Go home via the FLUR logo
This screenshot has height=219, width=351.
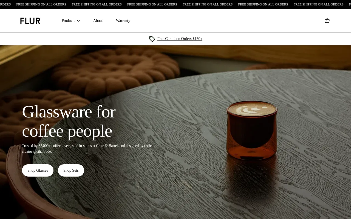[x=30, y=21]
